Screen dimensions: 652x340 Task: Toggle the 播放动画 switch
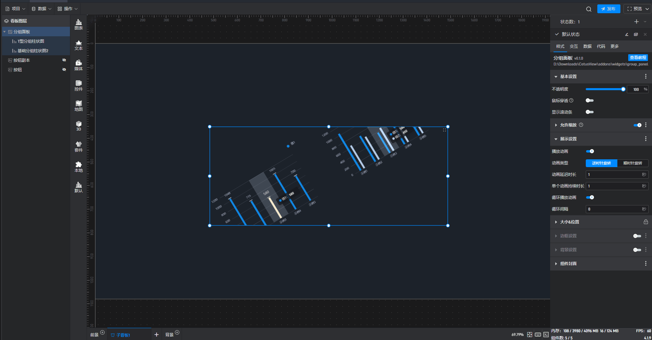(590, 151)
